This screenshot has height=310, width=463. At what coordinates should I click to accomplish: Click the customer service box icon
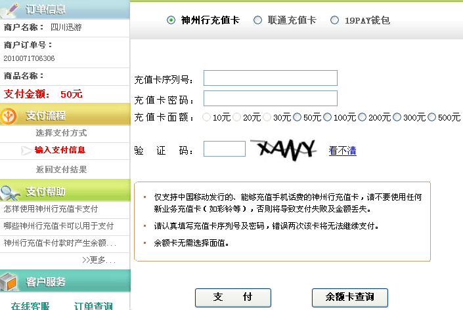coord(10,282)
